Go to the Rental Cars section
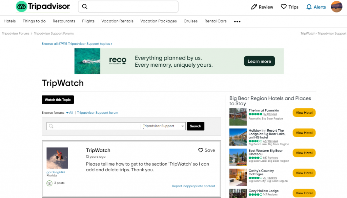Screen dimensions: 347x198 point(216,21)
